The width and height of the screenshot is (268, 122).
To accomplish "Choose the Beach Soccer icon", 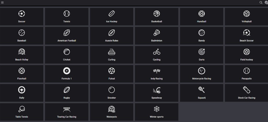I will (247, 33).
